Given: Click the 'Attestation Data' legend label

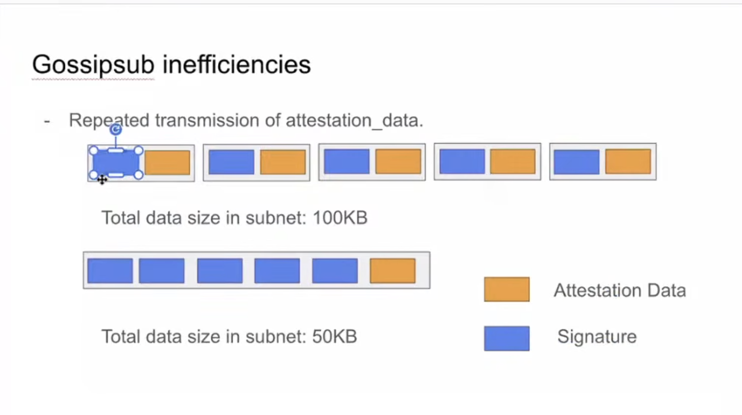Looking at the screenshot, I should [x=620, y=290].
